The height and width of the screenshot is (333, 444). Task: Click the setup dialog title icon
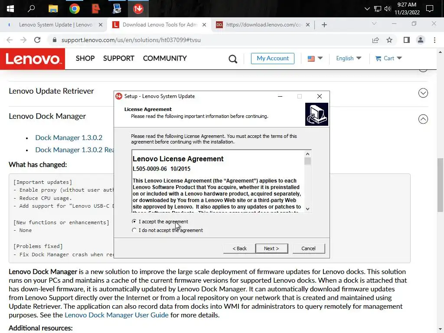point(119,96)
